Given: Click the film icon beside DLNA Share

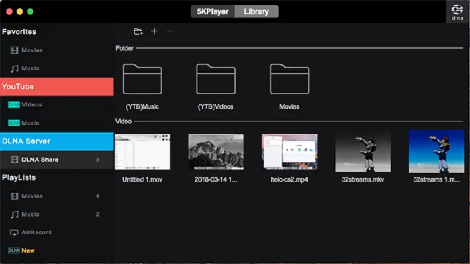Looking at the screenshot, I should [x=15, y=160].
